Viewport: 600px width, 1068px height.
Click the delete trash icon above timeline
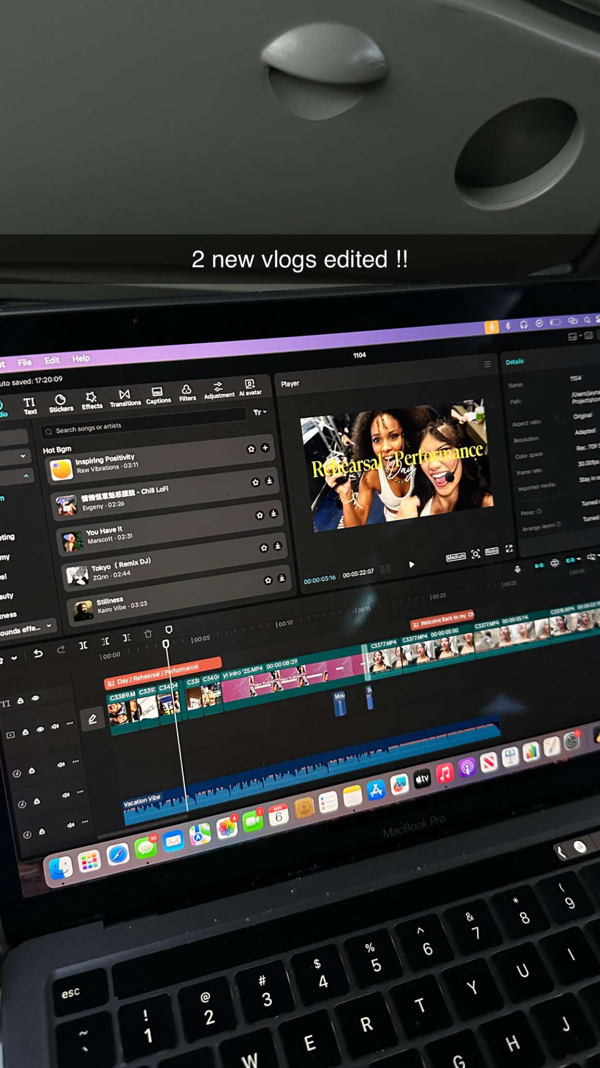pyautogui.click(x=148, y=634)
